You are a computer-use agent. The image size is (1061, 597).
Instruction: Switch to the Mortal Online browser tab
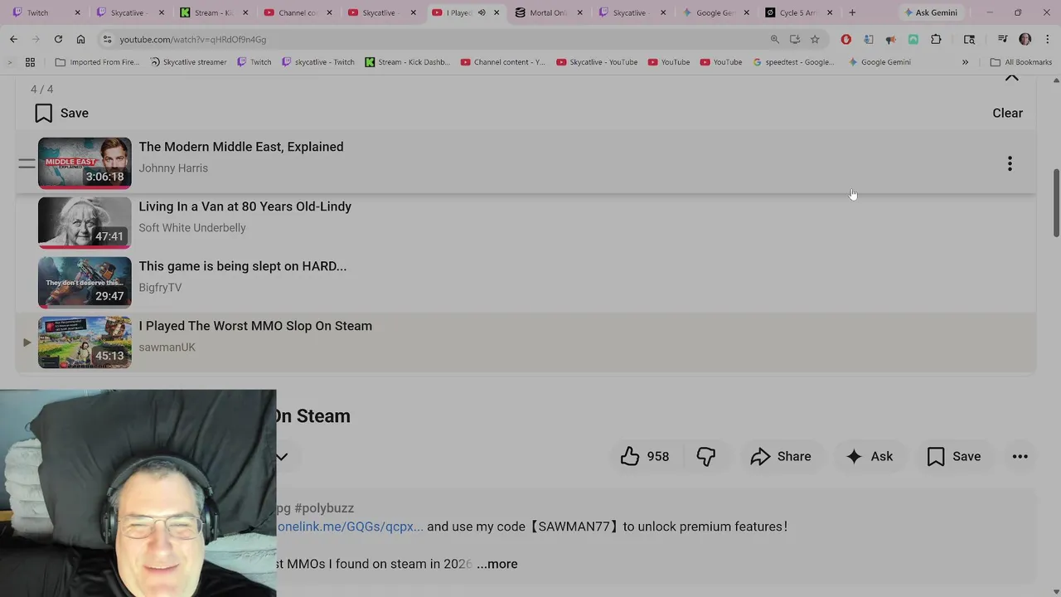547,12
